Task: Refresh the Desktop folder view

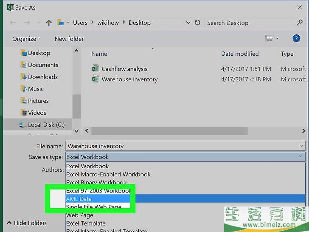Action: pos(197,23)
